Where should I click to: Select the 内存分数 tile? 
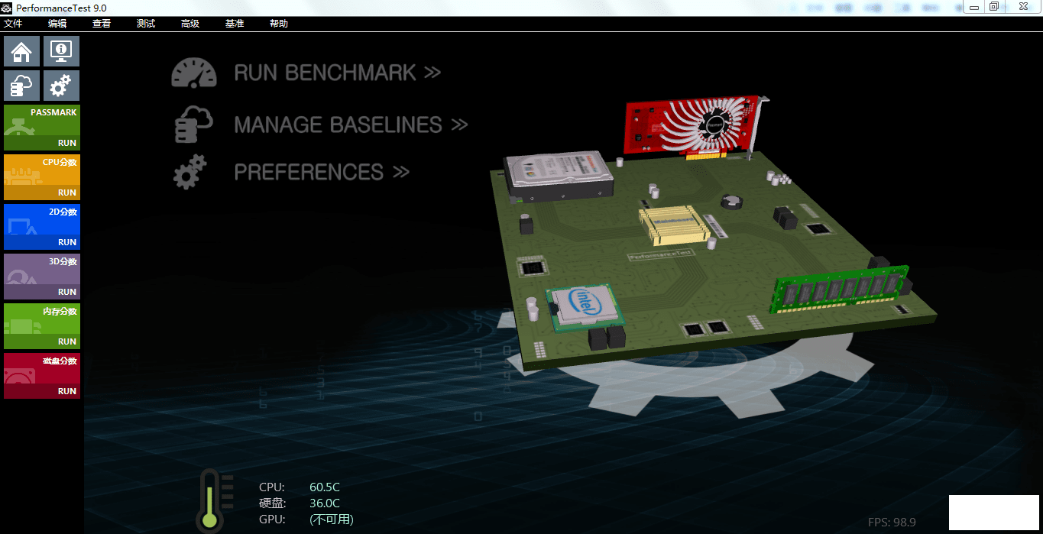click(x=42, y=326)
